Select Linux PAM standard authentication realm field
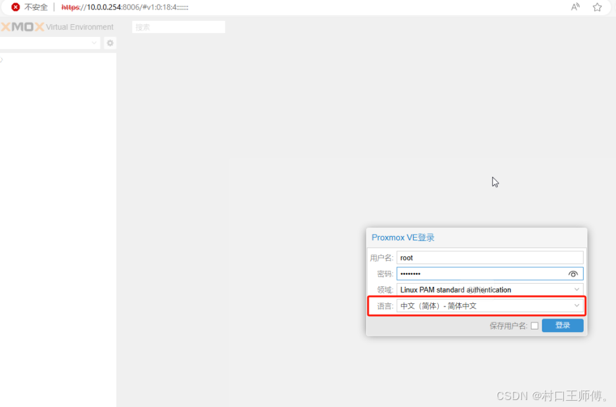Image resolution: width=616 pixels, height=407 pixels. coord(490,289)
